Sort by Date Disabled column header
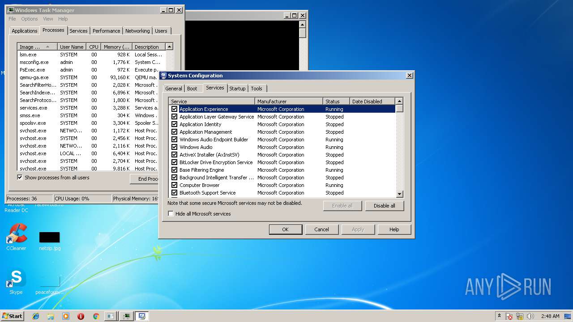The height and width of the screenshot is (322, 573). pos(372,102)
